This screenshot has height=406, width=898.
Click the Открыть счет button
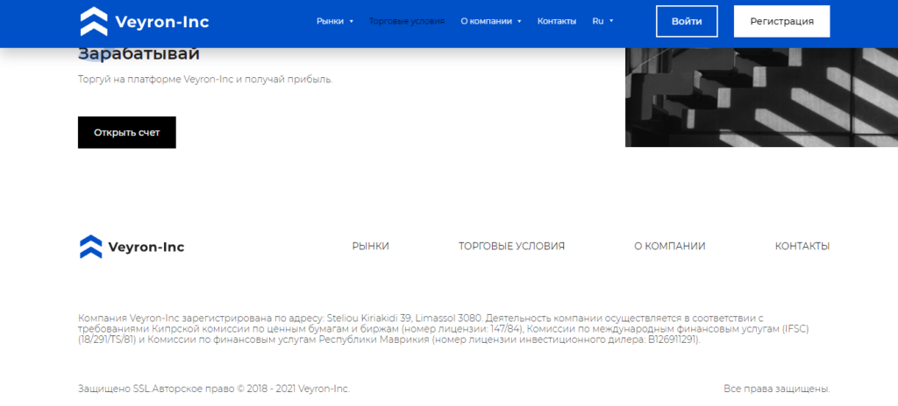126,133
